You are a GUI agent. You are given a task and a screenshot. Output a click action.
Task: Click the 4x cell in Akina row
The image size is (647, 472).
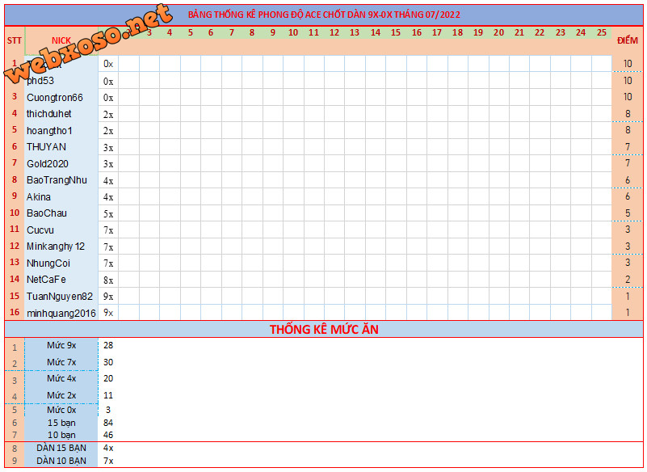108,197
